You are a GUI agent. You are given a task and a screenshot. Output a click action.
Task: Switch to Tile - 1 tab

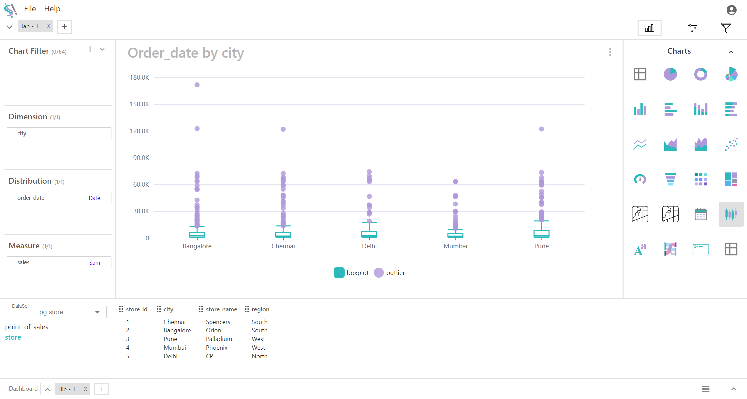(66, 389)
